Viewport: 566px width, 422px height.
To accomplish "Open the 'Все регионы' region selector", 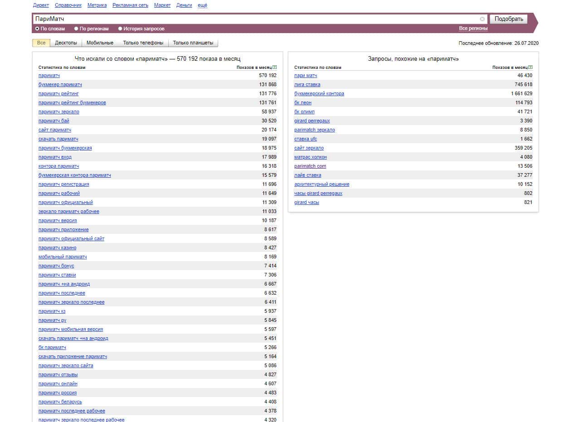I will (473, 29).
